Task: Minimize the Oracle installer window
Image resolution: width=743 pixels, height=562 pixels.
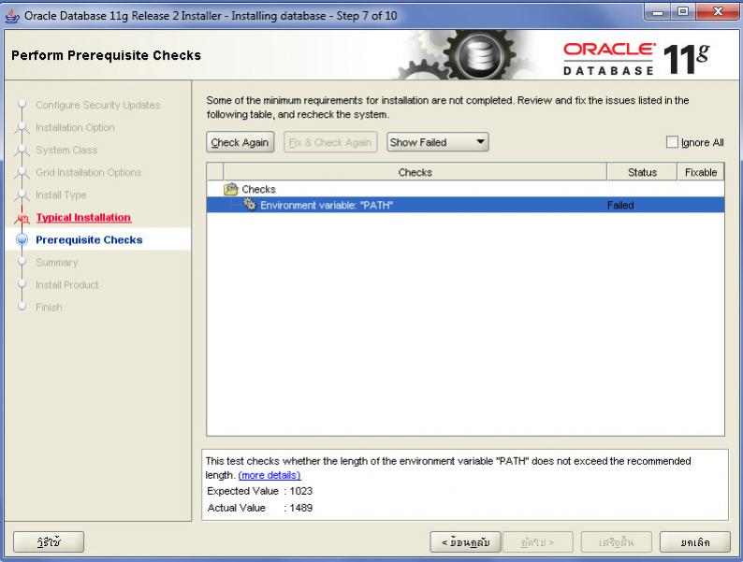Action: [658, 12]
